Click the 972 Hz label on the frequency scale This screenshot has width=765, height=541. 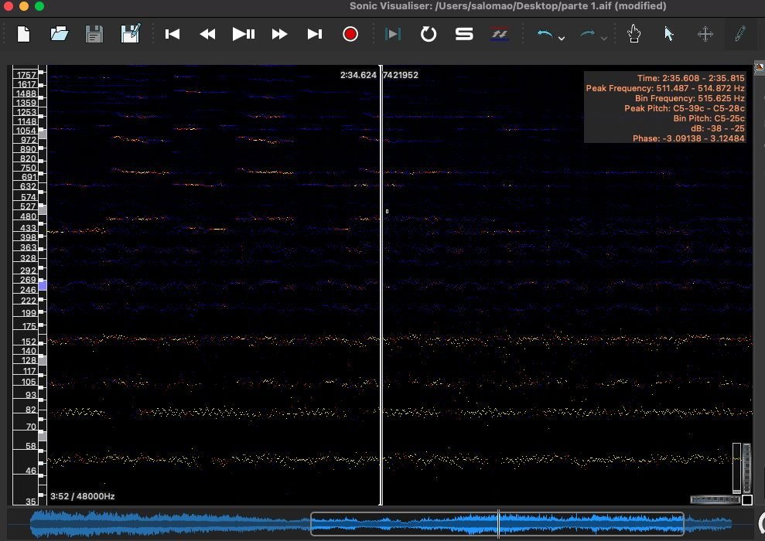(x=29, y=140)
